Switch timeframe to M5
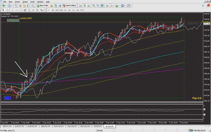Viewport: 211px width, 132px height. coord(53,10)
